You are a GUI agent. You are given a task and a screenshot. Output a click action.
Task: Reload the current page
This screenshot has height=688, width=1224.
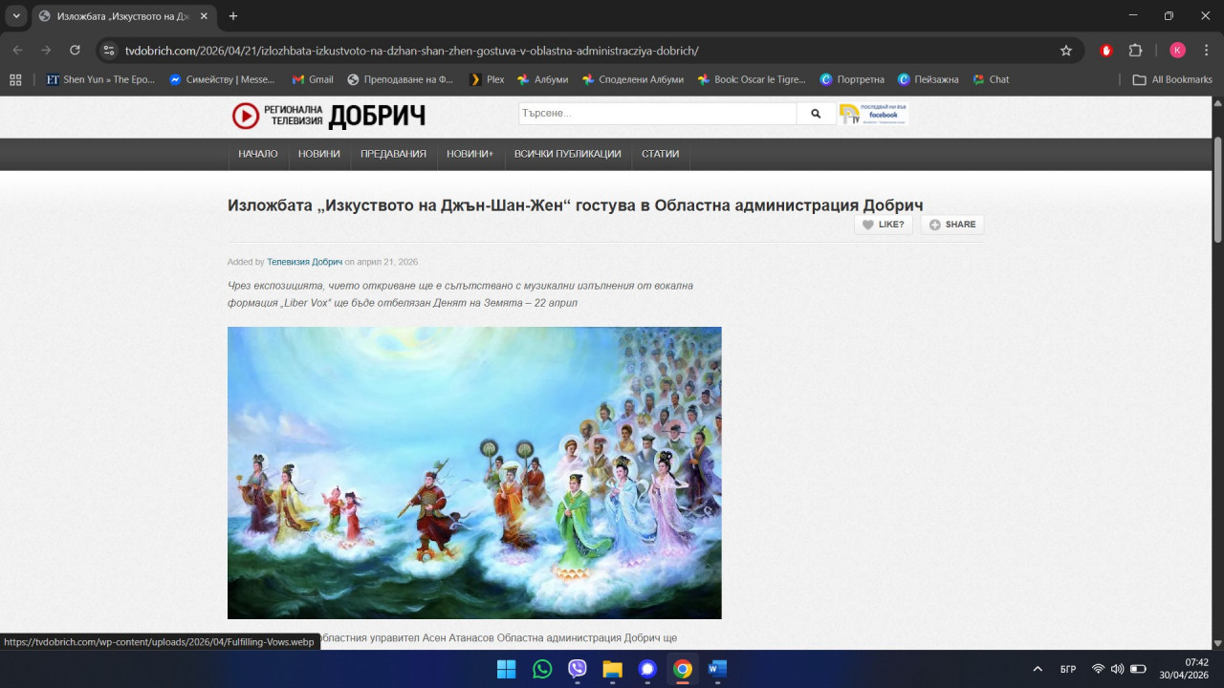75,50
